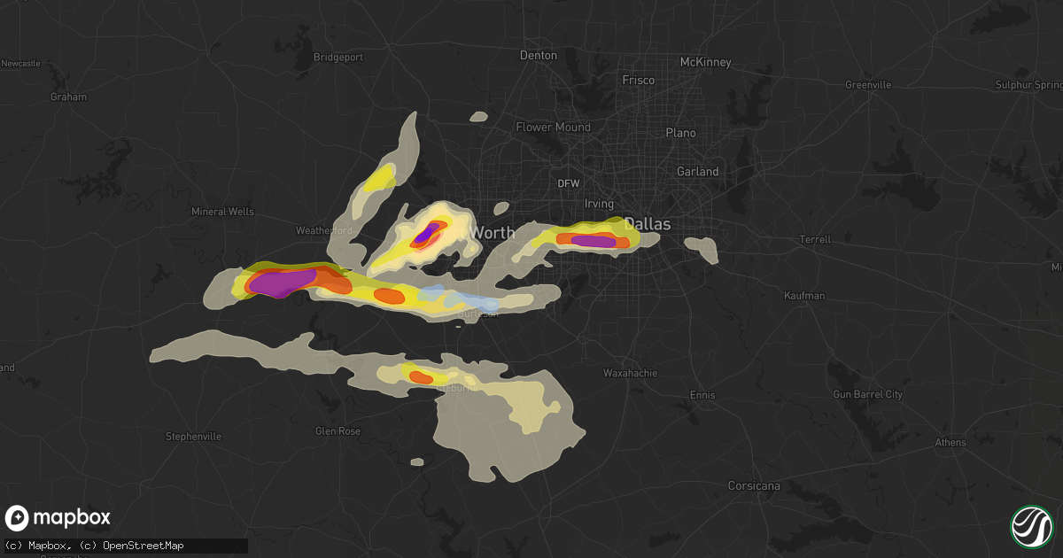Click the Worth label of Fort Worth
The width and height of the screenshot is (1063, 558).
coord(492,232)
